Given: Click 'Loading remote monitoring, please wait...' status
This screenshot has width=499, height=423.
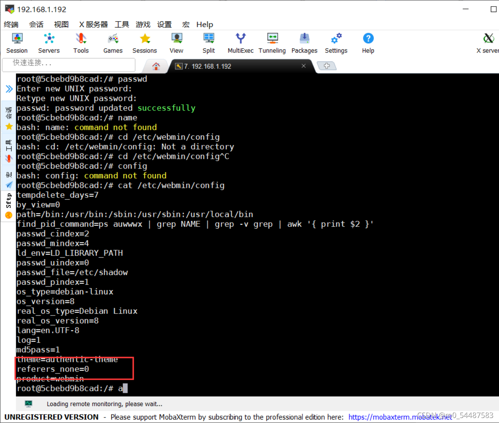Looking at the screenshot, I should pyautogui.click(x=104, y=404).
